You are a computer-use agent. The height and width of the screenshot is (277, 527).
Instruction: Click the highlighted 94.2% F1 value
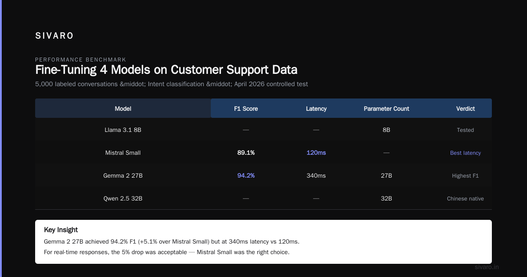[246, 176]
